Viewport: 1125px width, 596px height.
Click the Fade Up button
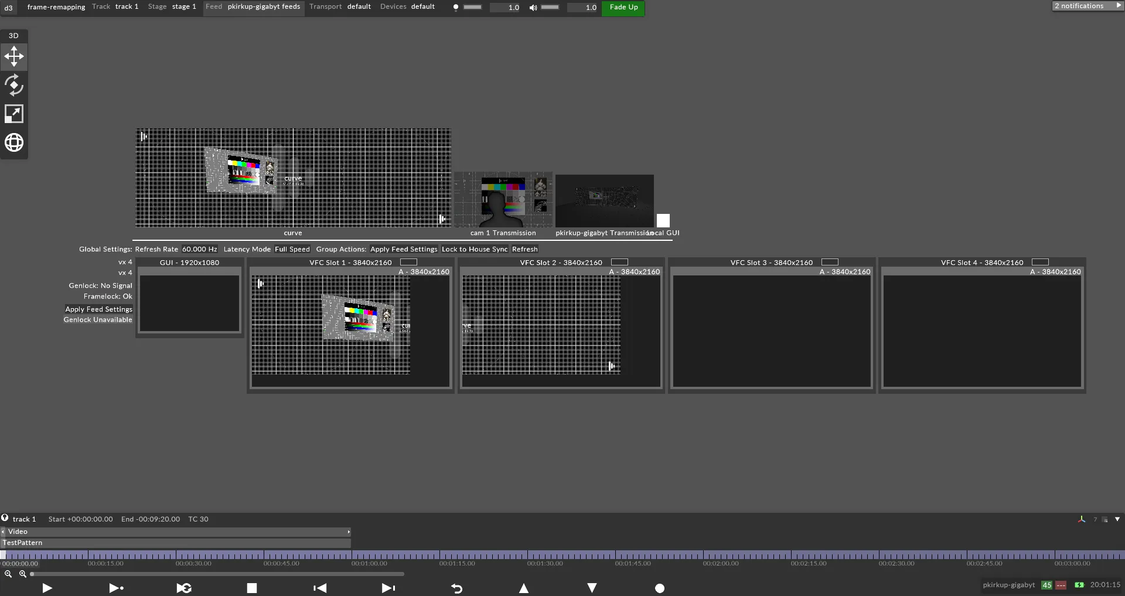pyautogui.click(x=623, y=8)
